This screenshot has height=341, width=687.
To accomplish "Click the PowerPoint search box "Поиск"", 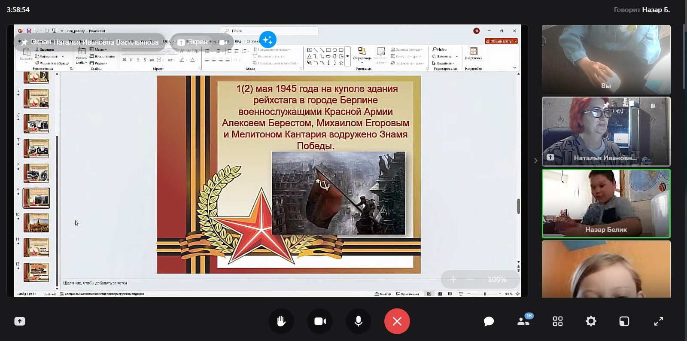I will click(x=269, y=31).
